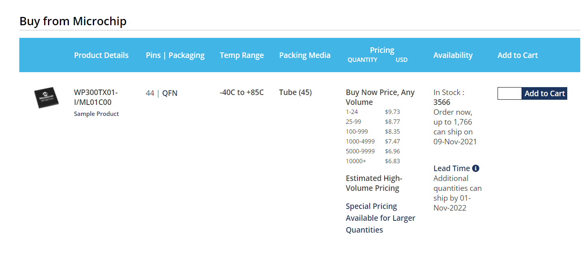
Task: Click Special Pricing Available for Larger Quantities
Action: point(380,218)
